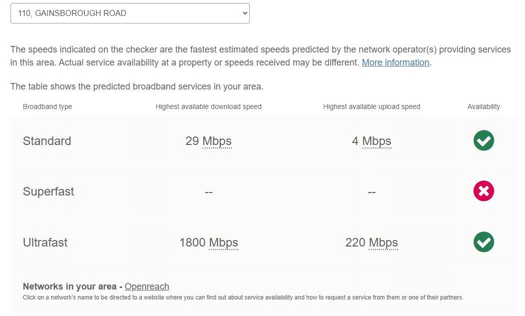525x316 pixels.
Task: Click the Networks in your area heading
Action: (x=69, y=286)
